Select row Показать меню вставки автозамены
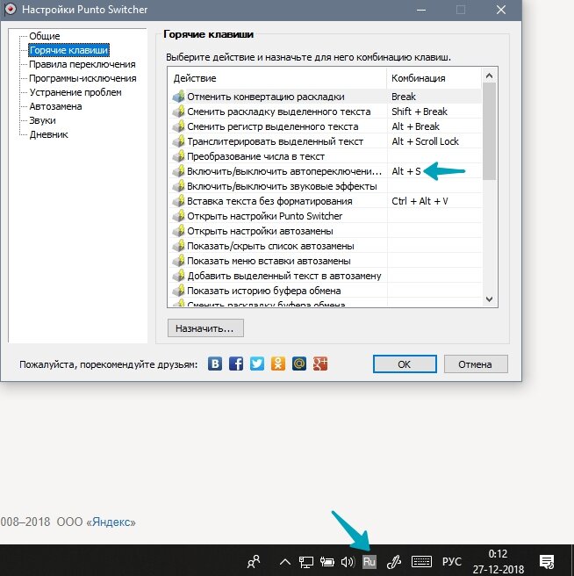The height and width of the screenshot is (576, 574). (x=325, y=261)
